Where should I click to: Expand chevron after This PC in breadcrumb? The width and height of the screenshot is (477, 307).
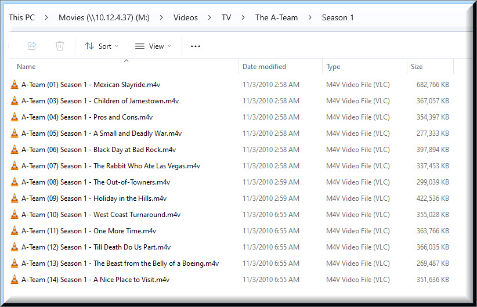(x=46, y=17)
